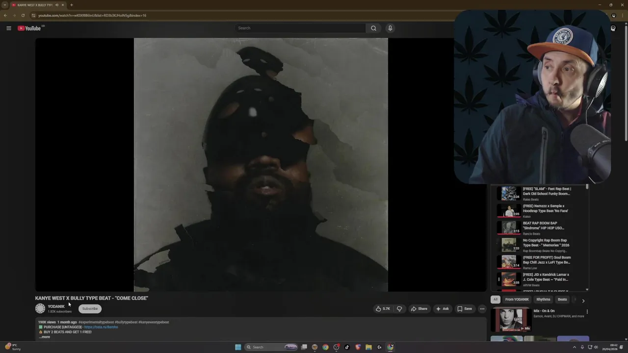Select the All filter chip
The width and height of the screenshot is (628, 353).
click(x=496, y=300)
